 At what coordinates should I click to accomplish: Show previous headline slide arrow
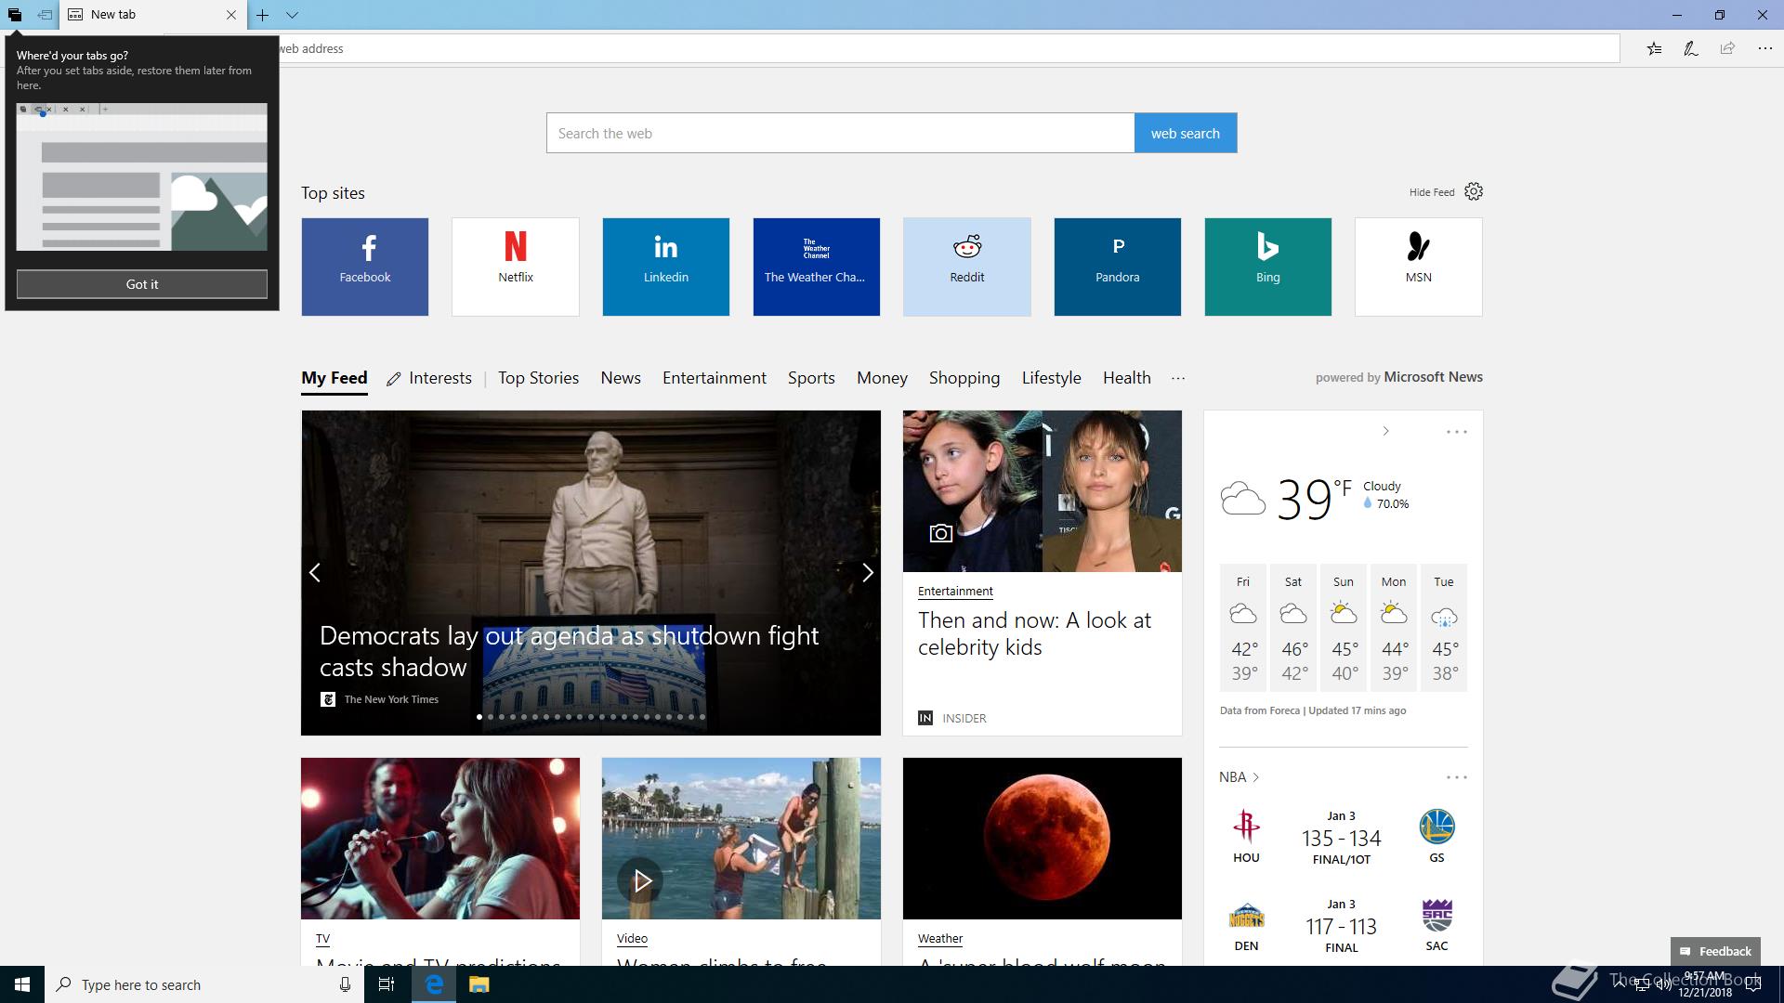pyautogui.click(x=315, y=573)
